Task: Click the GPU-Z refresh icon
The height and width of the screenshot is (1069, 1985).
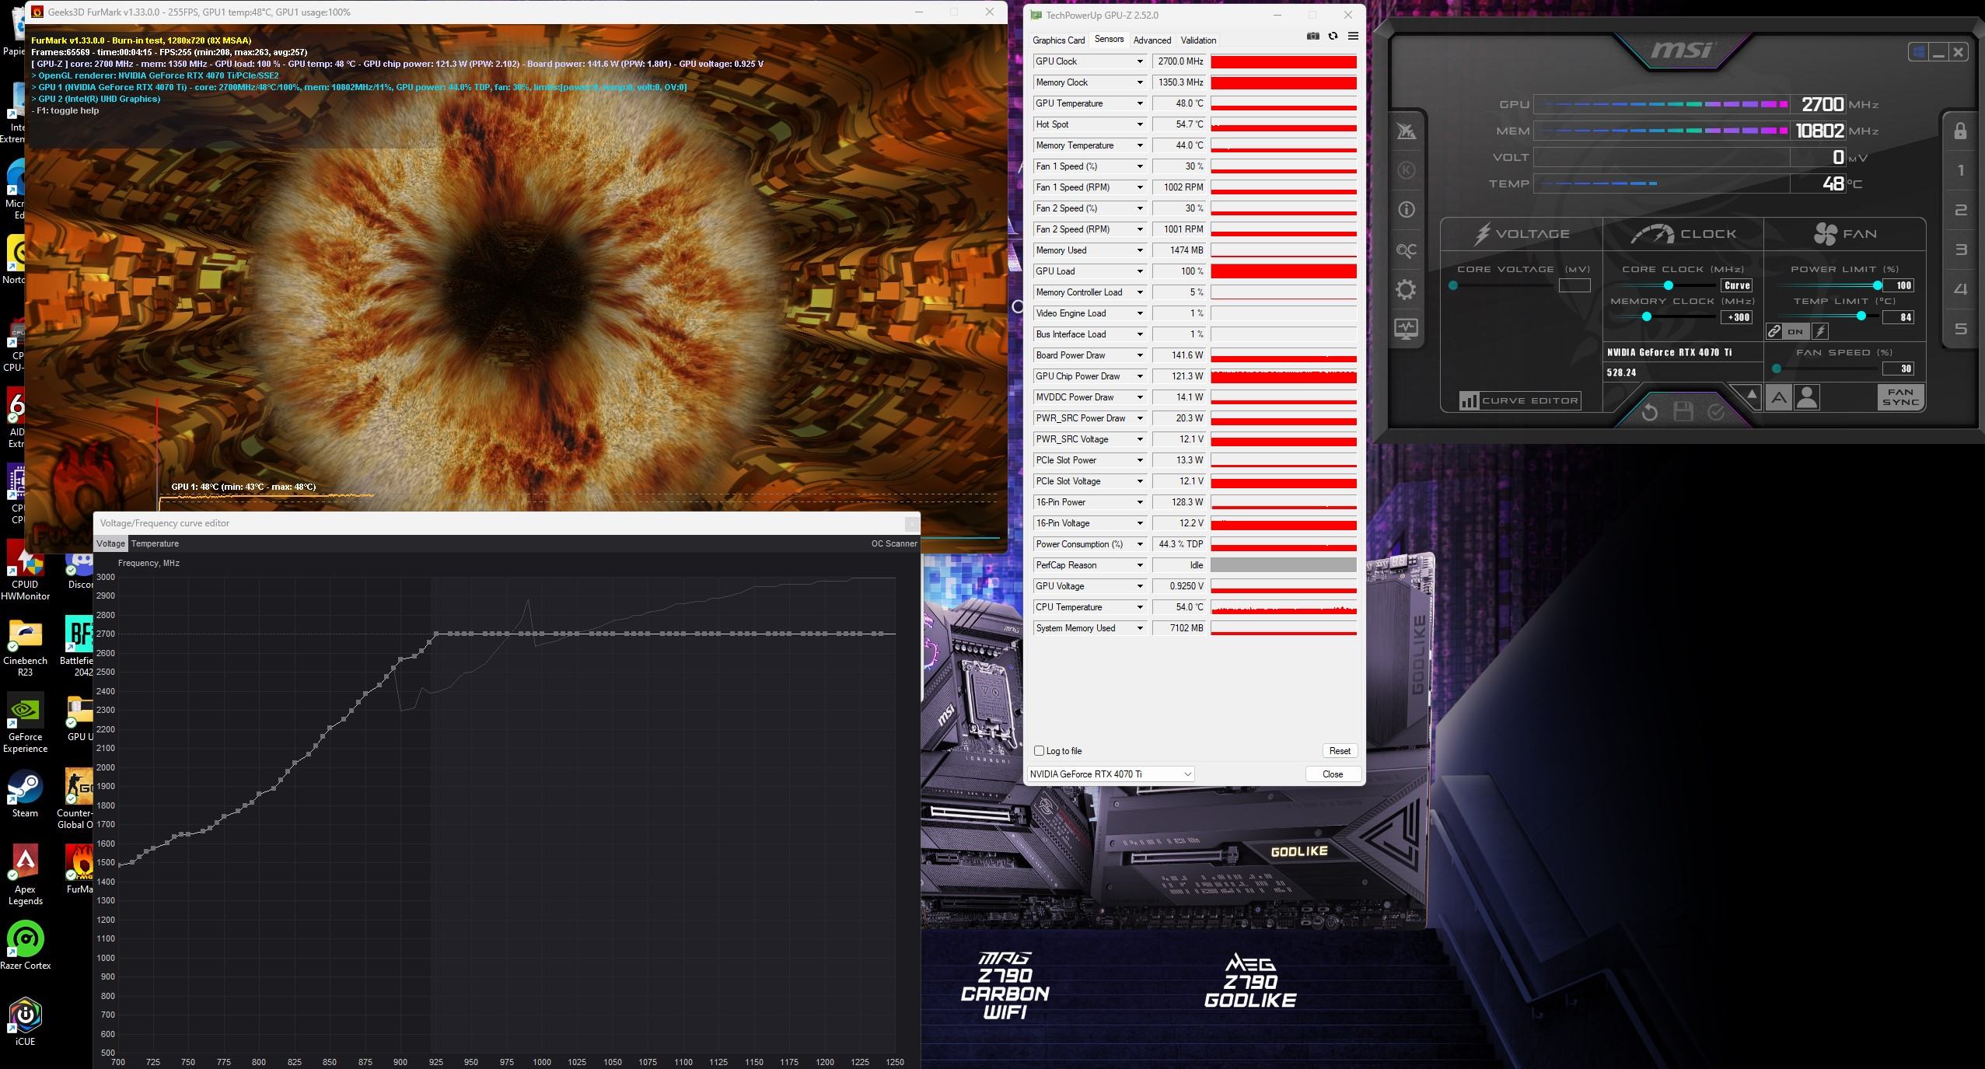Action: tap(1333, 37)
